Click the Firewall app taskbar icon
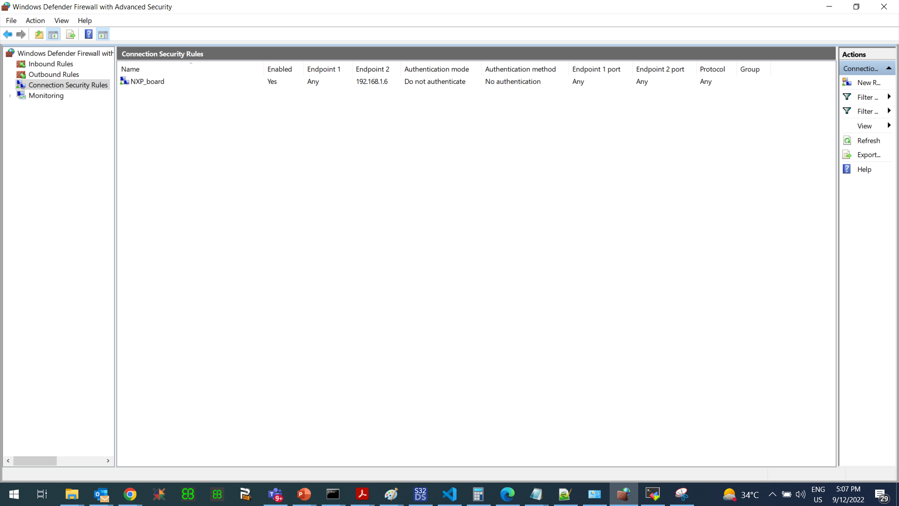 [x=623, y=494]
